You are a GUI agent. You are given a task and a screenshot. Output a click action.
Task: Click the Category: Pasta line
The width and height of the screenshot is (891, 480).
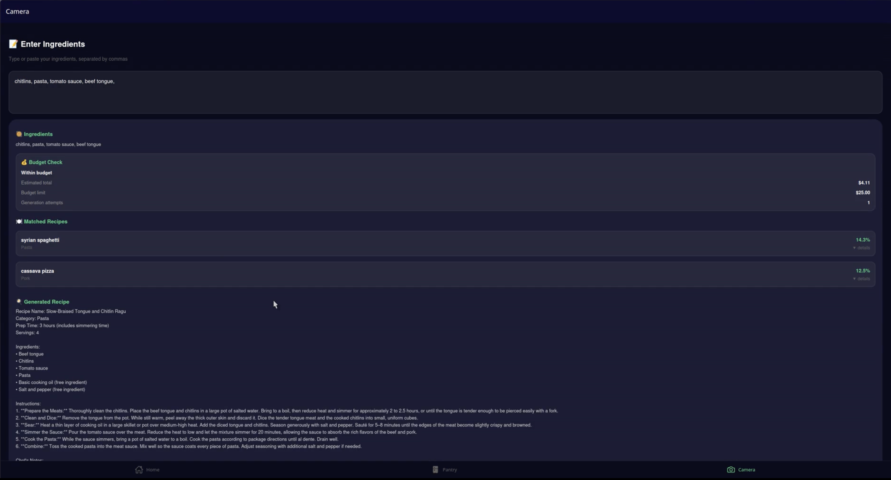[32, 318]
